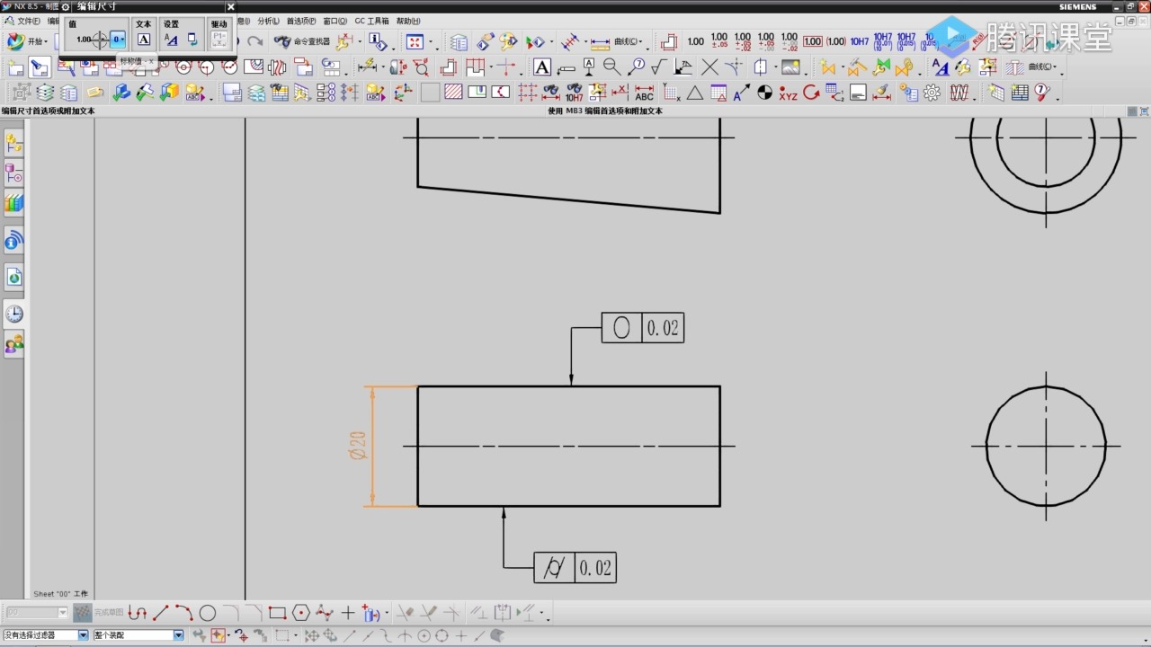Select the circle sketch tool
The height and width of the screenshot is (647, 1151).
click(x=208, y=613)
